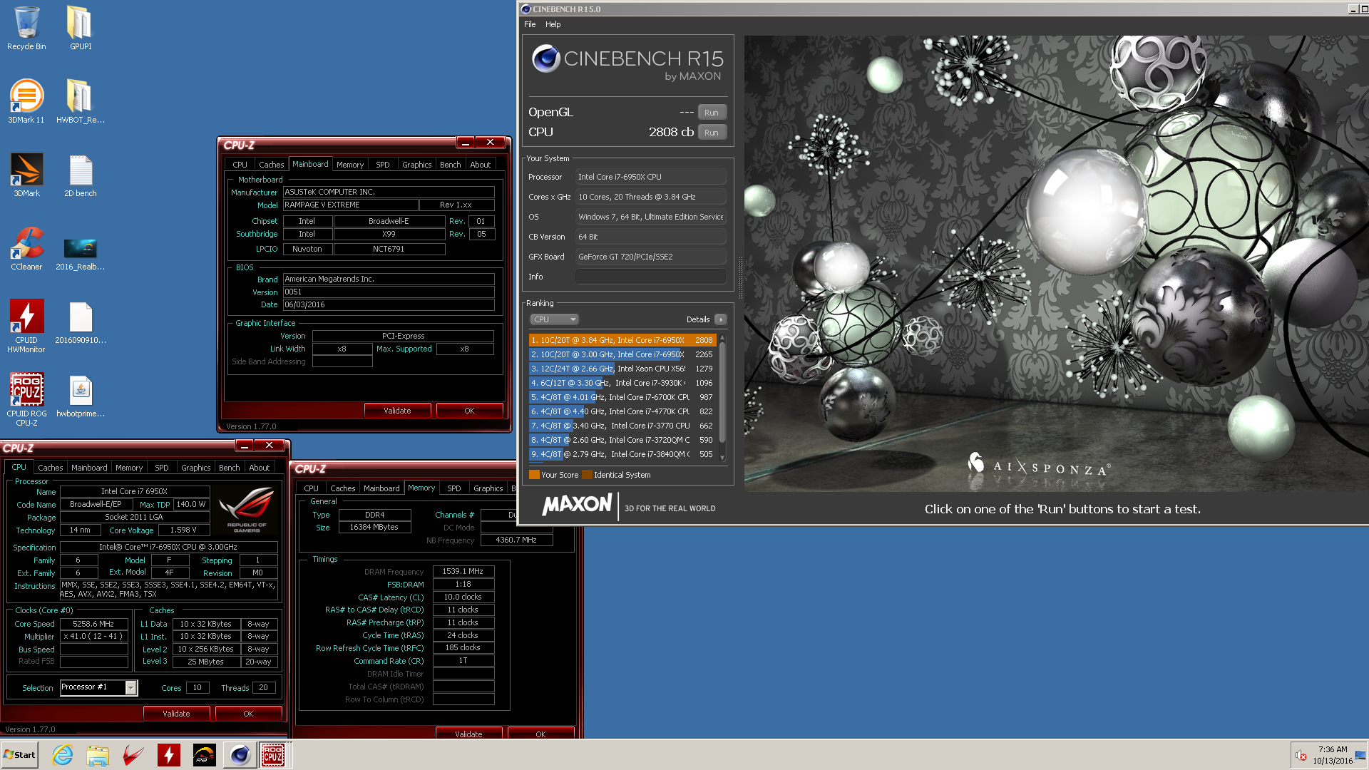Click the Ranking Details arrow button
This screenshot has width=1369, height=770.
tap(721, 319)
